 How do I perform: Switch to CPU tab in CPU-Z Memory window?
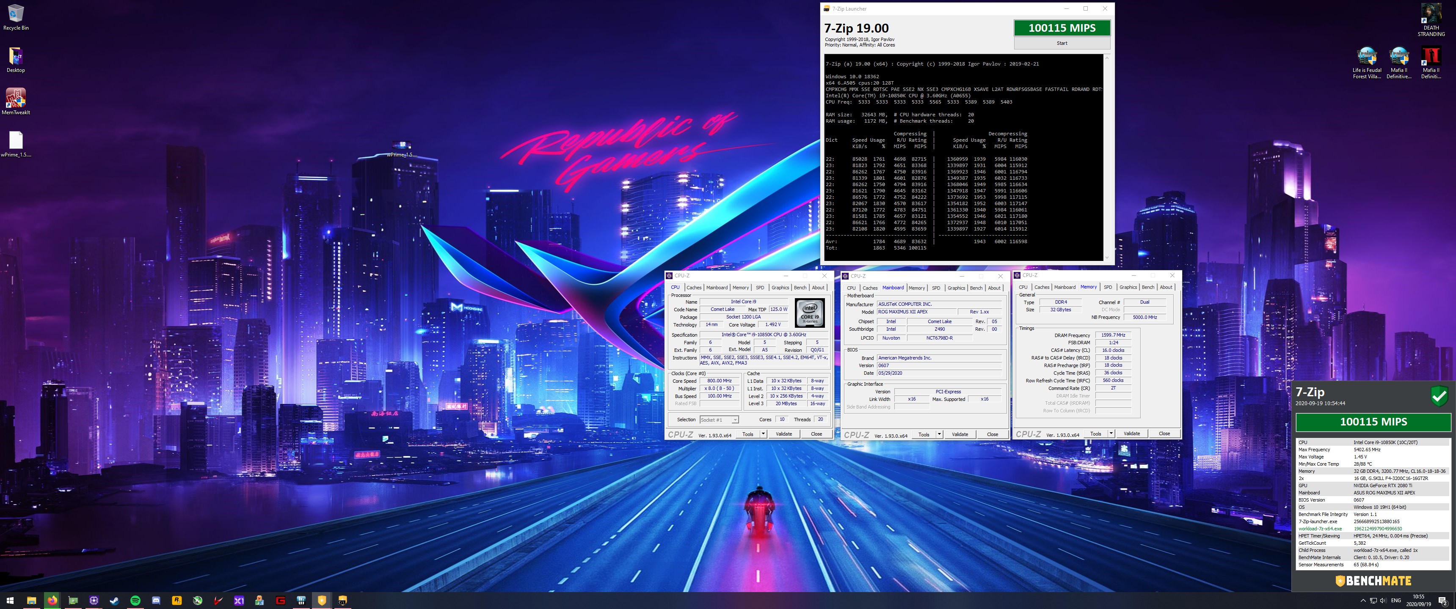point(1023,288)
